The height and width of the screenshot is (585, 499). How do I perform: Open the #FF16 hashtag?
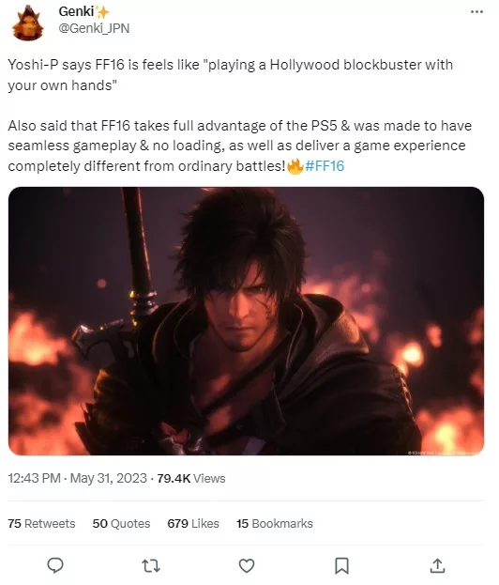coord(325,165)
